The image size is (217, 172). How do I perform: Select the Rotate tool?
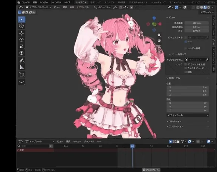(x=21, y=40)
